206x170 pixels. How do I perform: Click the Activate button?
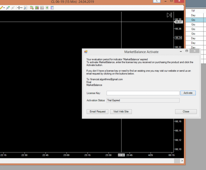coord(188,93)
